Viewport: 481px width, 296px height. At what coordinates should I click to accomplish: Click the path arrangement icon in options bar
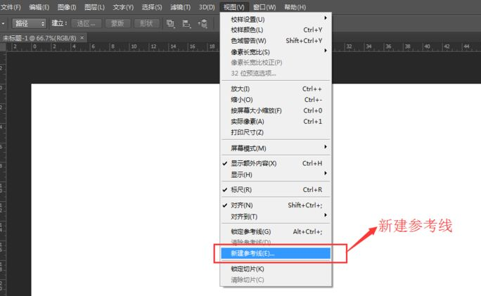pyautogui.click(x=203, y=24)
